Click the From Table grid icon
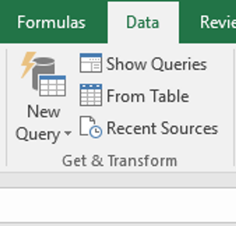 pyautogui.click(x=91, y=95)
